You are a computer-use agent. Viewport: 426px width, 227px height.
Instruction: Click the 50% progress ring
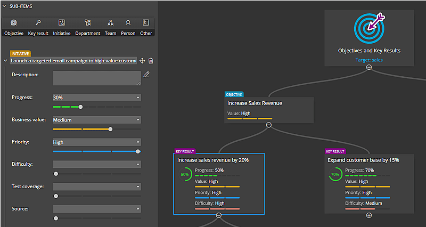[x=185, y=174]
